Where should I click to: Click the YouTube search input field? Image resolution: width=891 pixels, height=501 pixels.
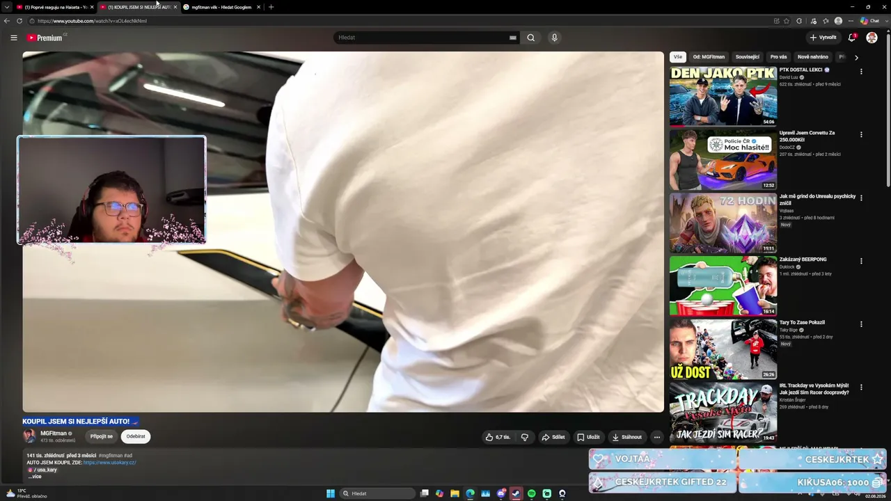[x=423, y=38]
